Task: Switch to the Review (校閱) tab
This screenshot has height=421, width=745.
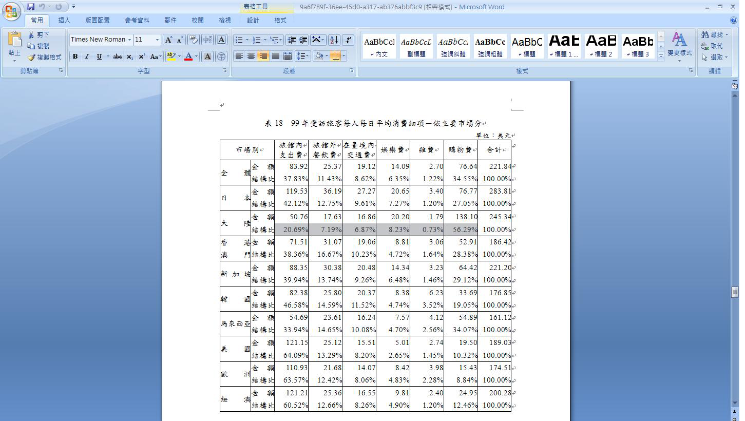Action: [198, 20]
